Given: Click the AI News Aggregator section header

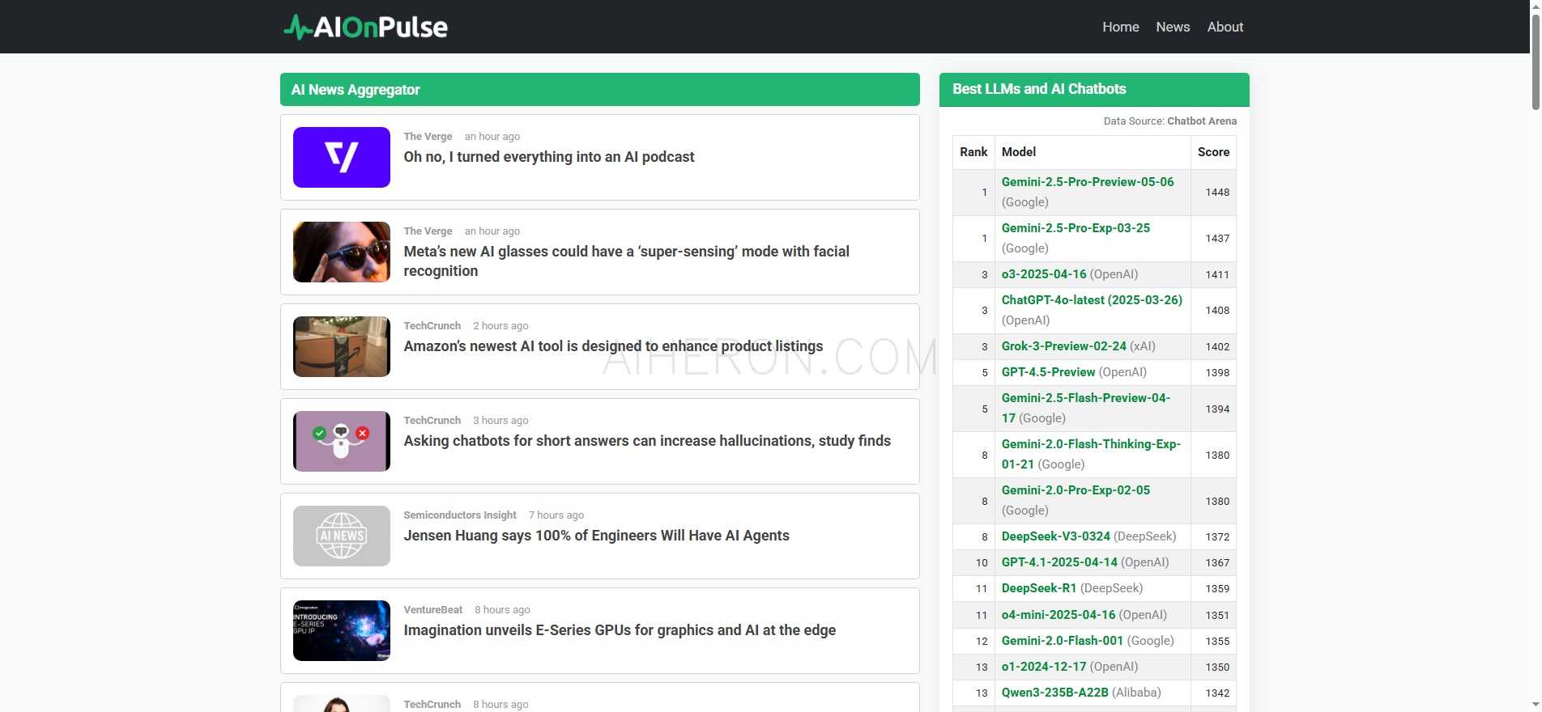Looking at the screenshot, I should 600,90.
